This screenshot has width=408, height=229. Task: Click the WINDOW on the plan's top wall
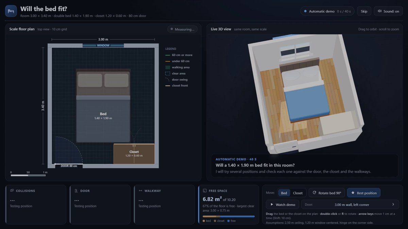(x=103, y=45)
